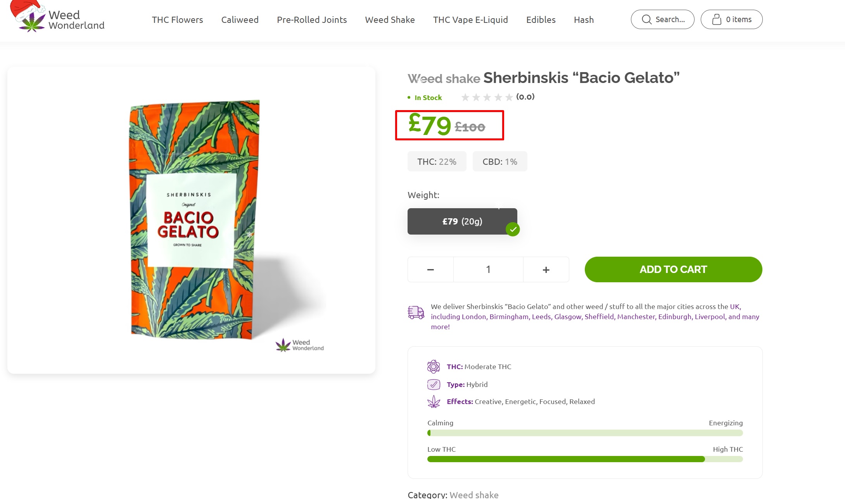Add the product to cart
This screenshot has height=499, width=845.
point(673,269)
